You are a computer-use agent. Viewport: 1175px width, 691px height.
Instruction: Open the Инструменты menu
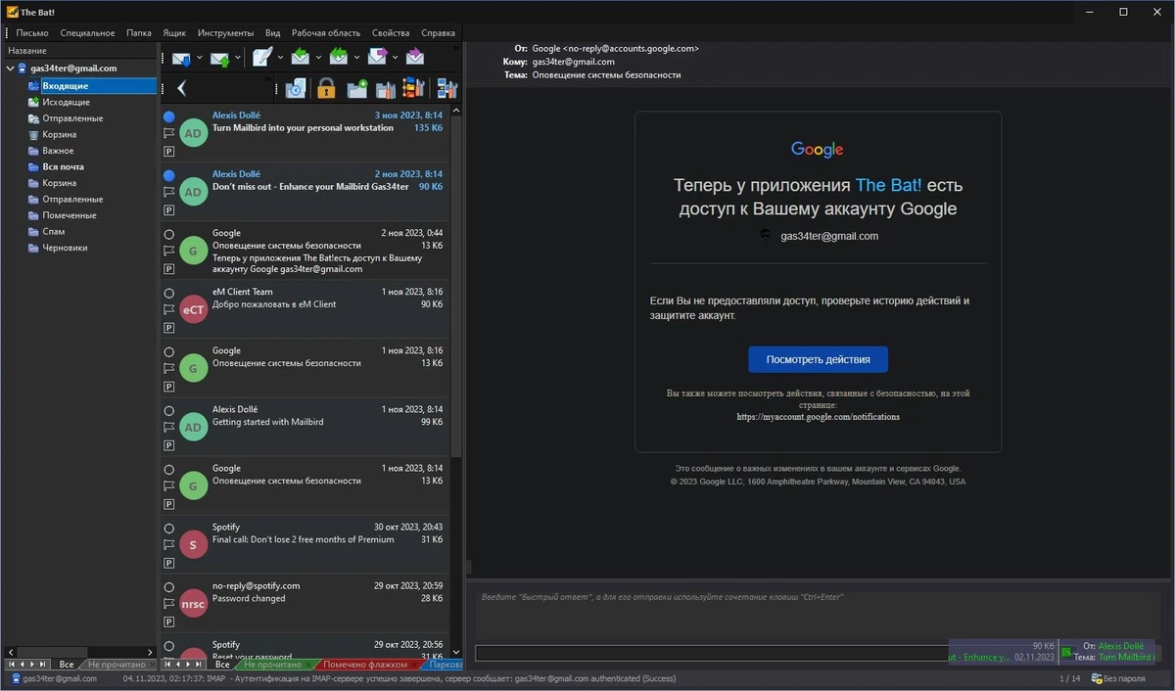point(225,32)
